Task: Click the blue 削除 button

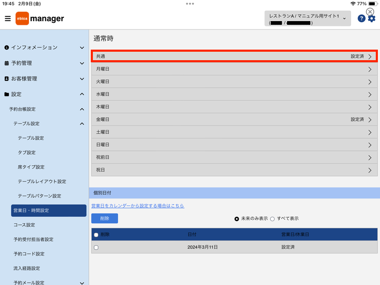Action: pos(104,218)
